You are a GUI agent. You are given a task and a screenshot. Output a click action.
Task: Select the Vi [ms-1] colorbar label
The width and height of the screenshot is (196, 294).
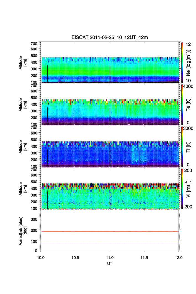coord(188,189)
